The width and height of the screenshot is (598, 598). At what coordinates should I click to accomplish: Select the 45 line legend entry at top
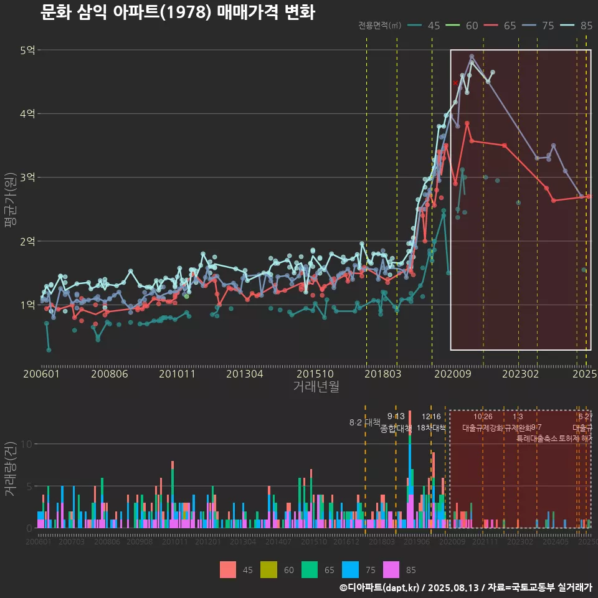click(x=424, y=26)
